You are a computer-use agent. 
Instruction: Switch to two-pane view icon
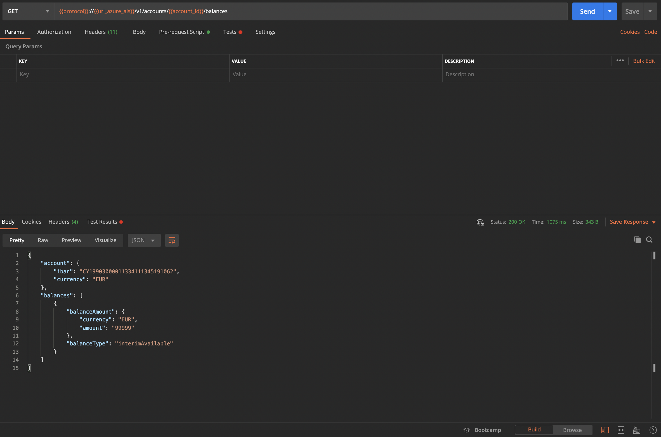tap(621, 430)
